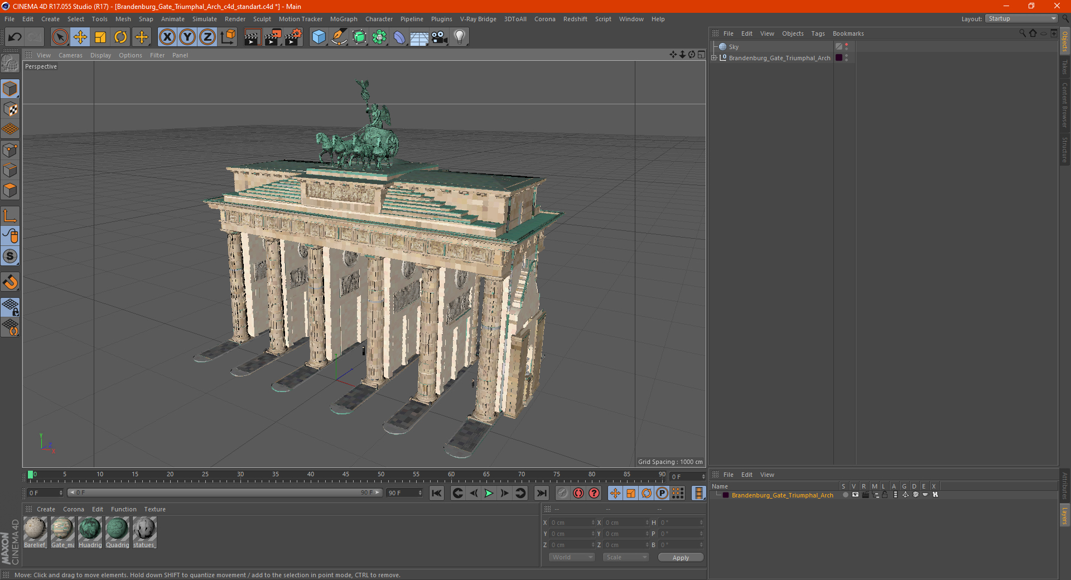This screenshot has height=580, width=1071.
Task: Activate the Scale tool in the toolbar
Action: pyautogui.click(x=100, y=37)
